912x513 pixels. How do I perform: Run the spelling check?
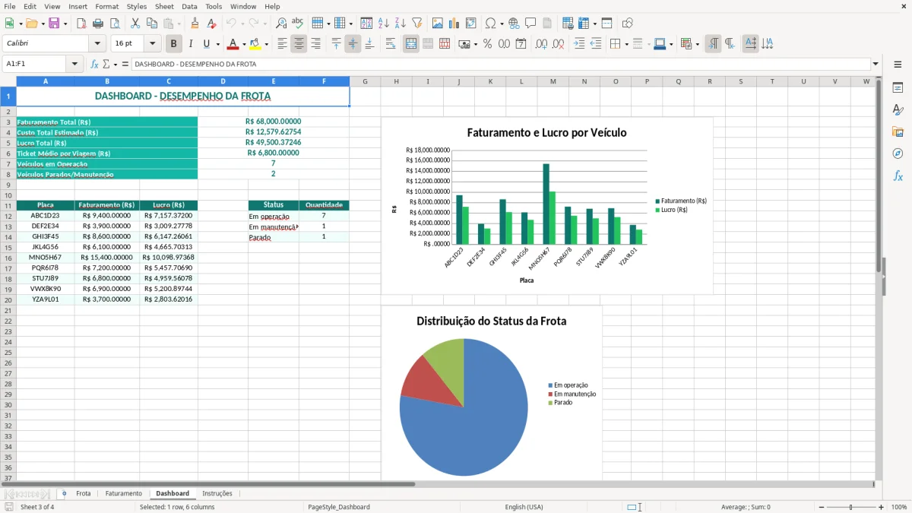[x=298, y=24]
